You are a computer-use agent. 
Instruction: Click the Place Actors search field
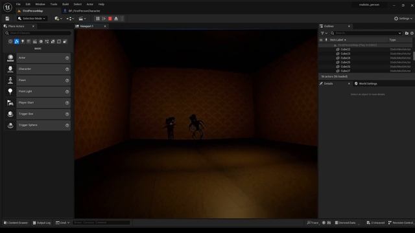[x=38, y=33]
